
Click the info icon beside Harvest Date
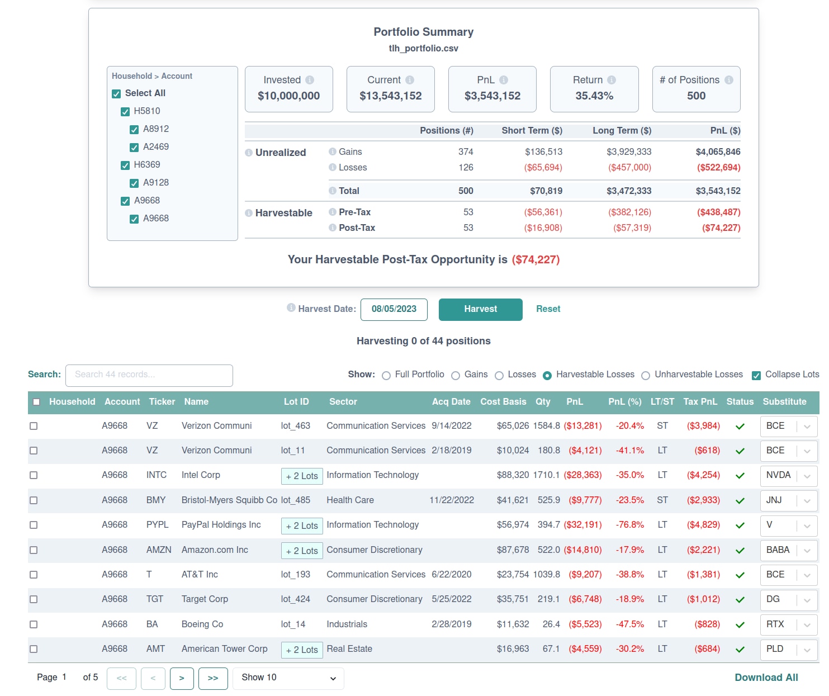coord(291,307)
